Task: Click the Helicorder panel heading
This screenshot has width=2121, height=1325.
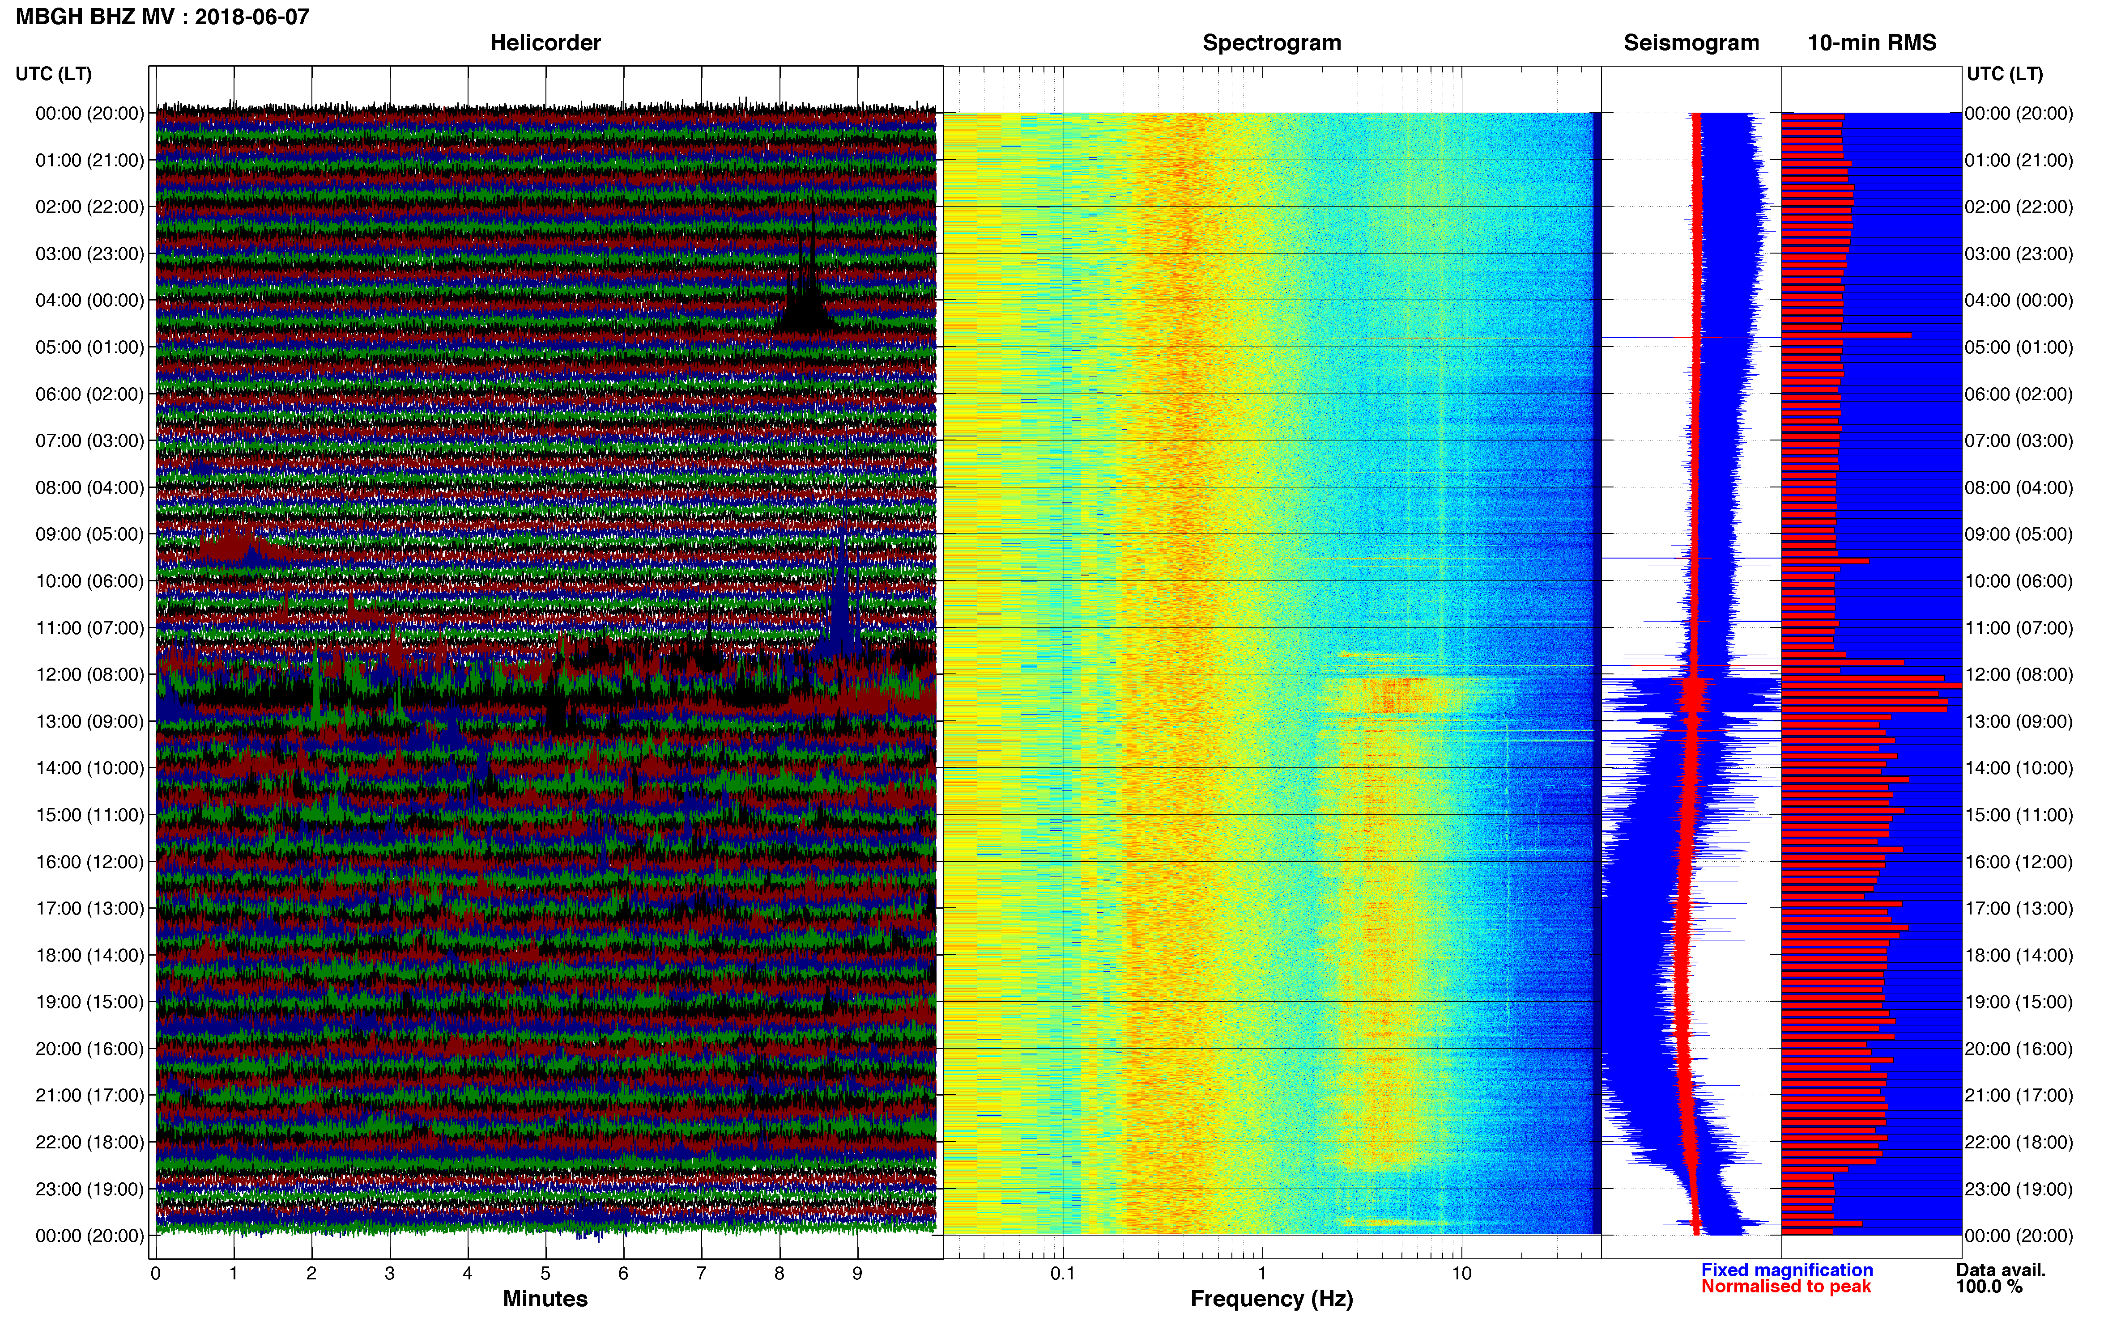Action: click(545, 43)
